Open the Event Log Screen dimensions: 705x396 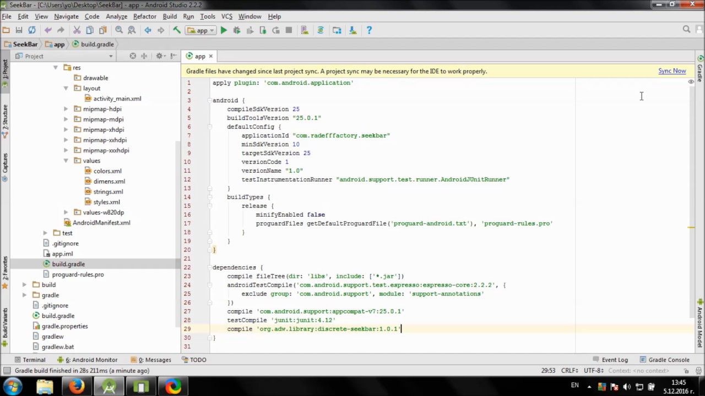pyautogui.click(x=610, y=360)
